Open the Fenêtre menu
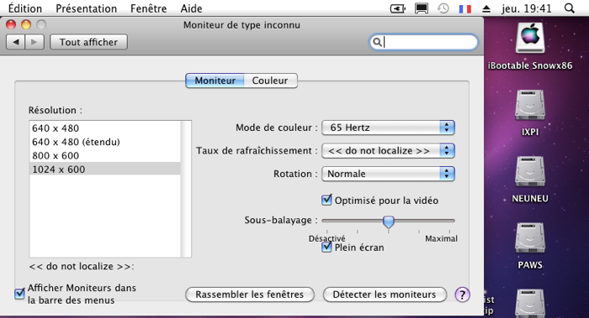Viewport: 589px width, 318px height. coord(148,8)
